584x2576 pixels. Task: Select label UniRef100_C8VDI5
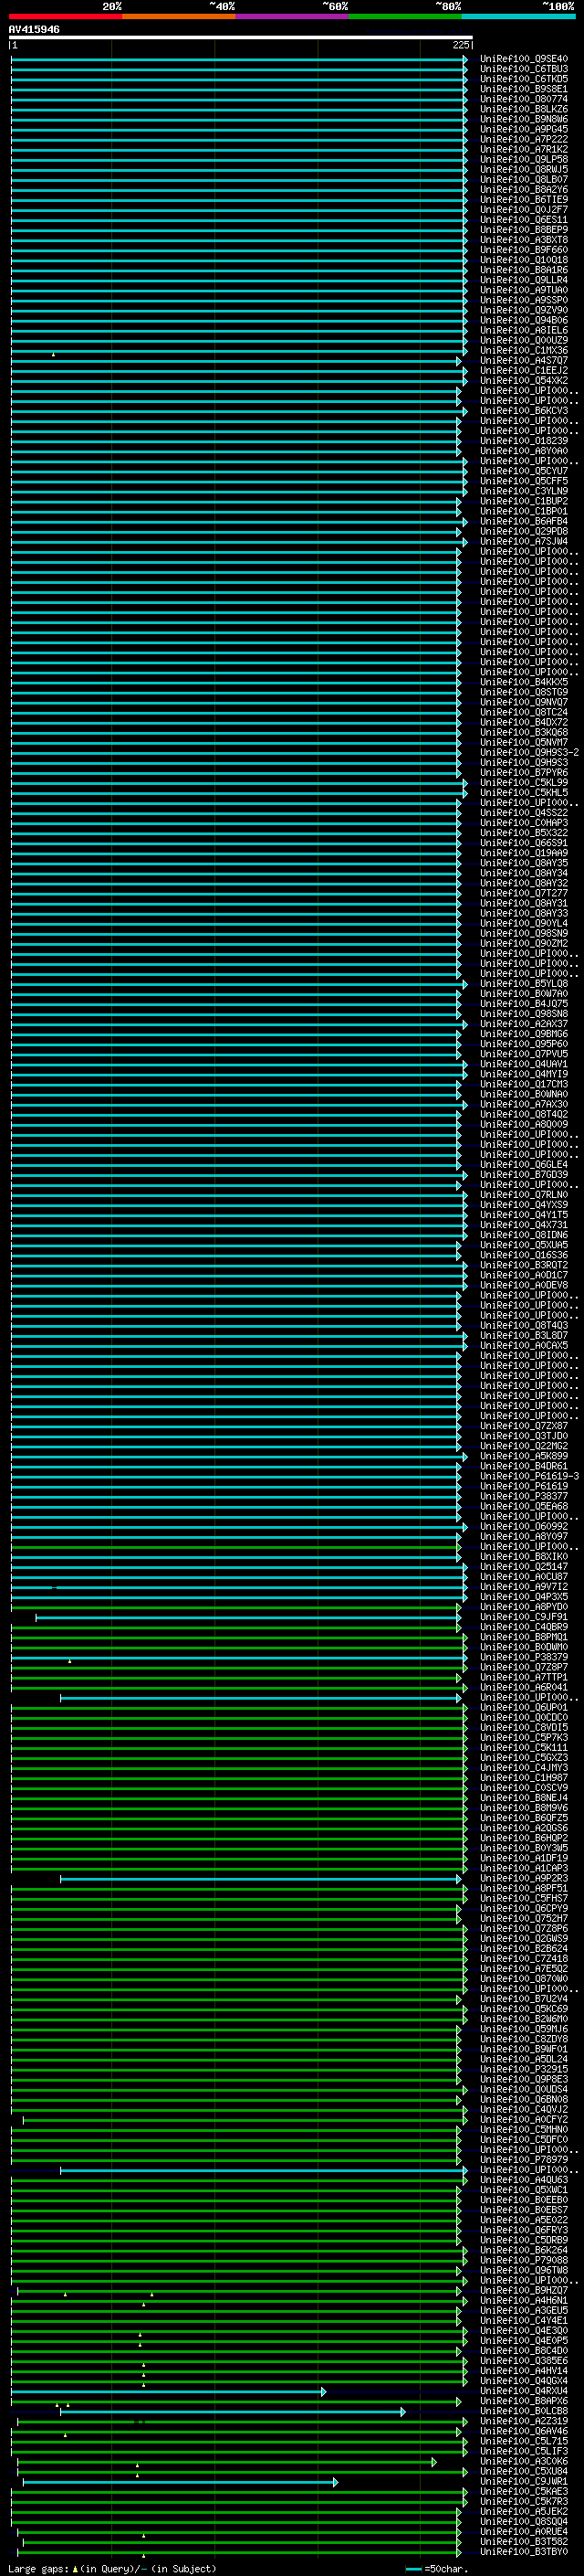(x=524, y=1728)
